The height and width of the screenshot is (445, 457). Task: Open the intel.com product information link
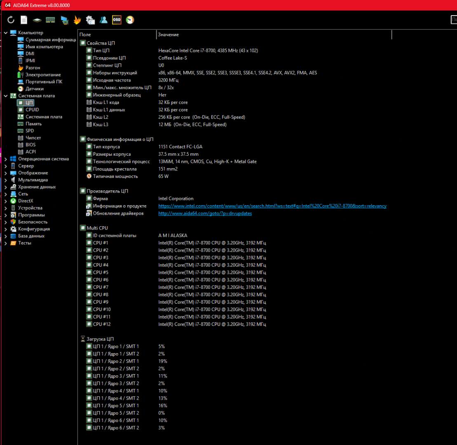pyautogui.click(x=272, y=206)
